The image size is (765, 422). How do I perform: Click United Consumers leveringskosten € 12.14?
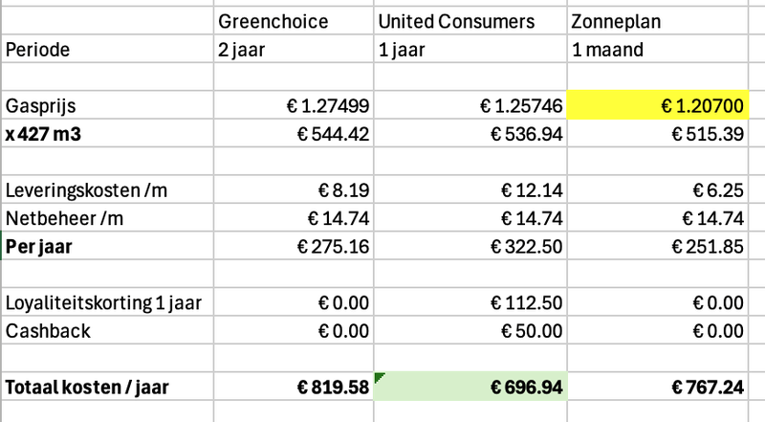click(x=470, y=189)
